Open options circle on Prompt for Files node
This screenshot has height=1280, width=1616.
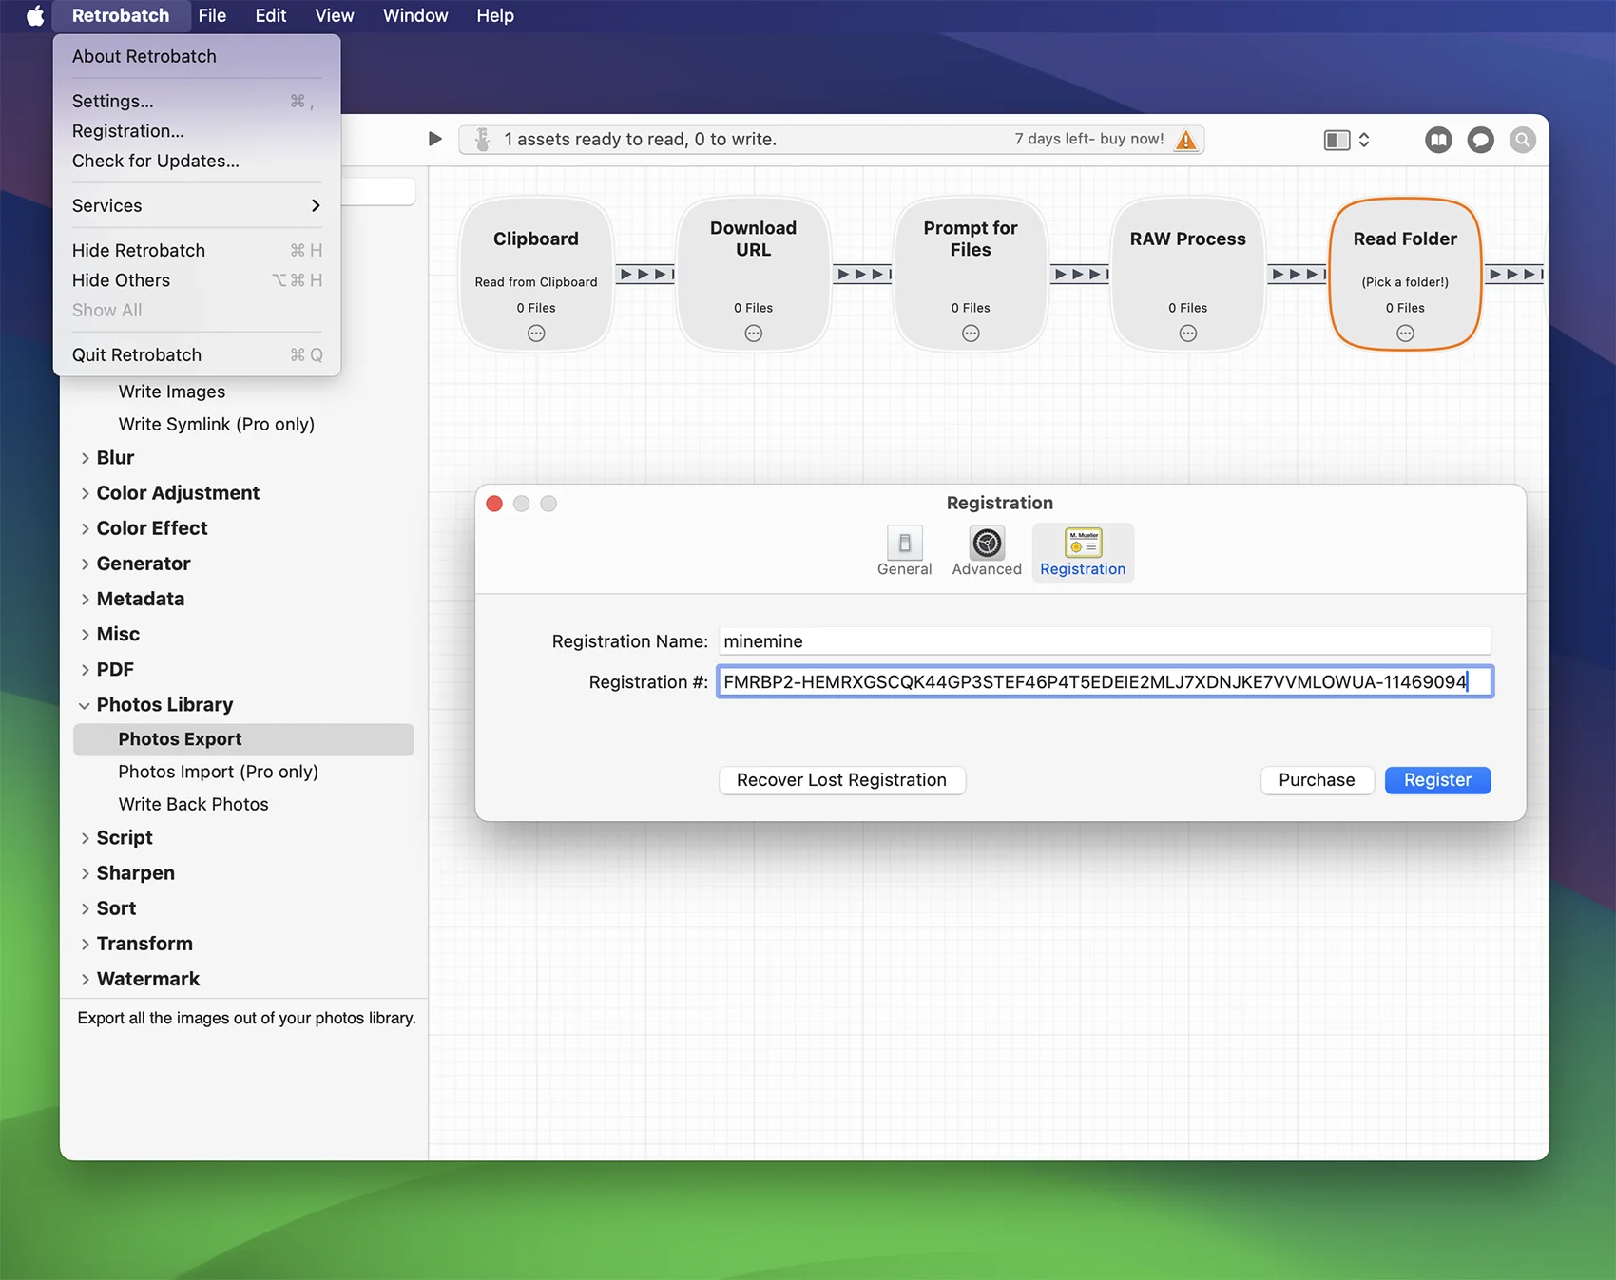pyautogui.click(x=971, y=334)
